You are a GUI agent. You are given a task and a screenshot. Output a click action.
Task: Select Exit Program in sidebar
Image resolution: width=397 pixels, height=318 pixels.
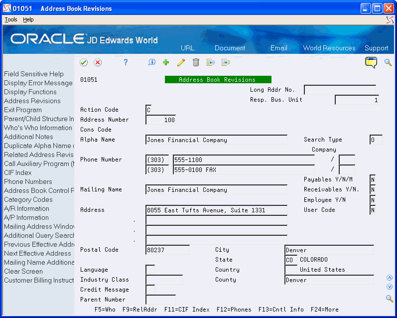23,110
